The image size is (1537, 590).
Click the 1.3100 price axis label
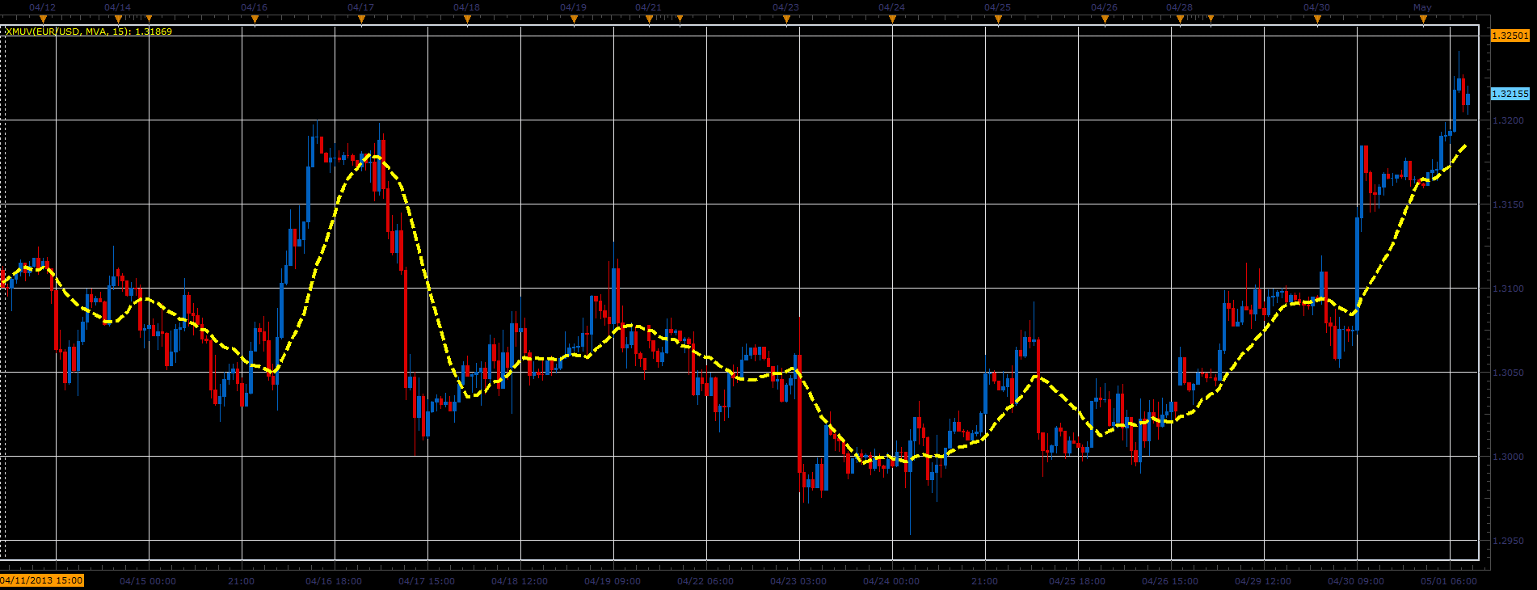(x=1508, y=289)
